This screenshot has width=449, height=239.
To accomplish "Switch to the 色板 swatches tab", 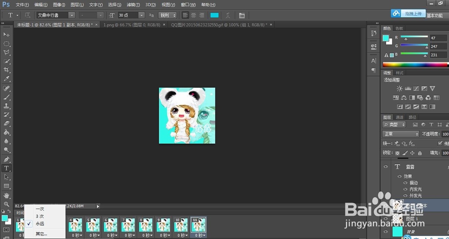I will [399, 28].
